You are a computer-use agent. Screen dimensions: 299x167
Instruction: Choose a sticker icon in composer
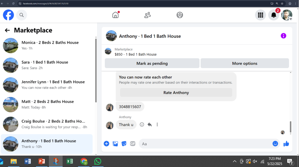tap(124, 144)
